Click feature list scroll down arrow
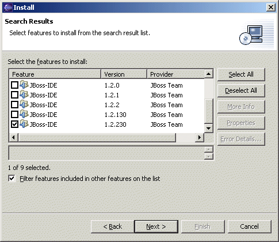The width and height of the screenshot is (279, 242). (209, 128)
